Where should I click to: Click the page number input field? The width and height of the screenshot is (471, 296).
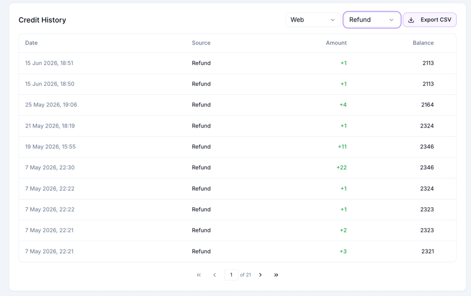click(231, 275)
